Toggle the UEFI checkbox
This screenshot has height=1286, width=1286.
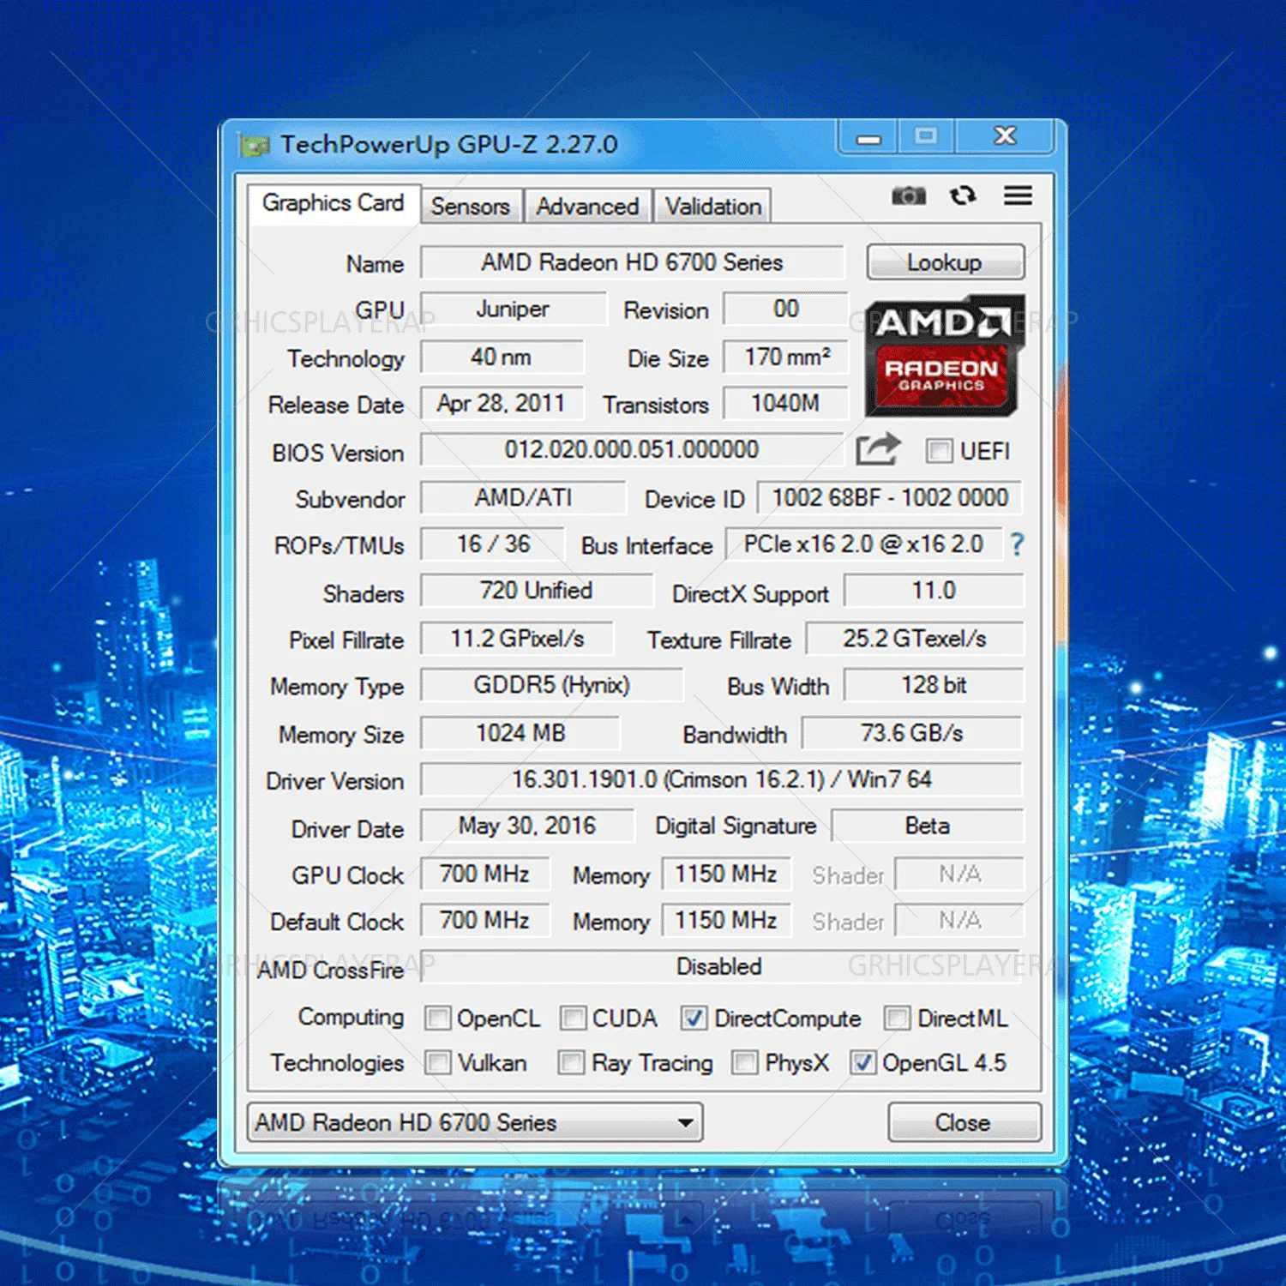(940, 451)
